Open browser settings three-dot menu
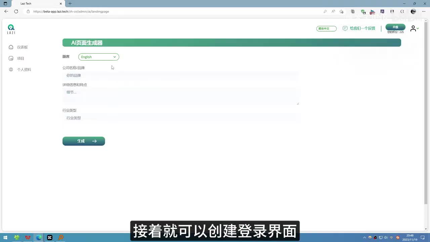The image size is (430, 242). tap(423, 11)
